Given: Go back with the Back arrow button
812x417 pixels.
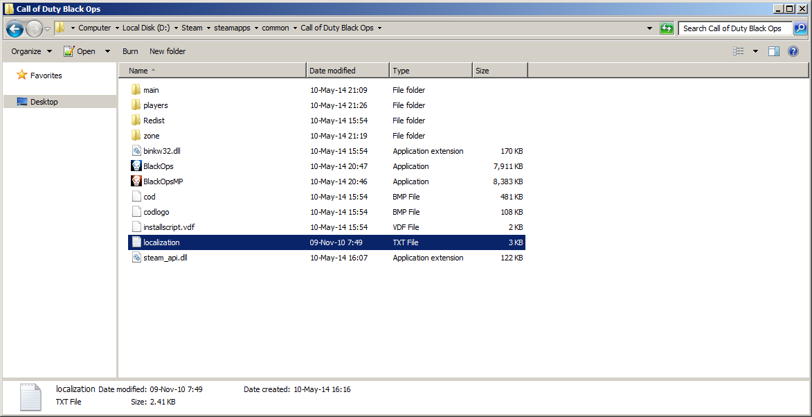Looking at the screenshot, I should pyautogui.click(x=15, y=28).
